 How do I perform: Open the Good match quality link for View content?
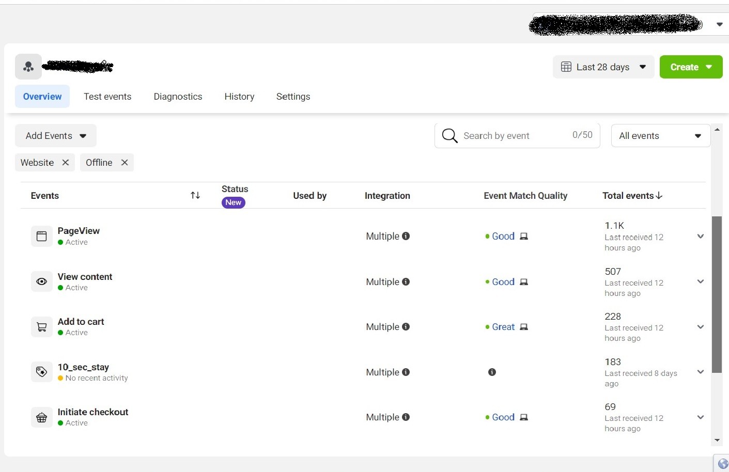coord(503,282)
